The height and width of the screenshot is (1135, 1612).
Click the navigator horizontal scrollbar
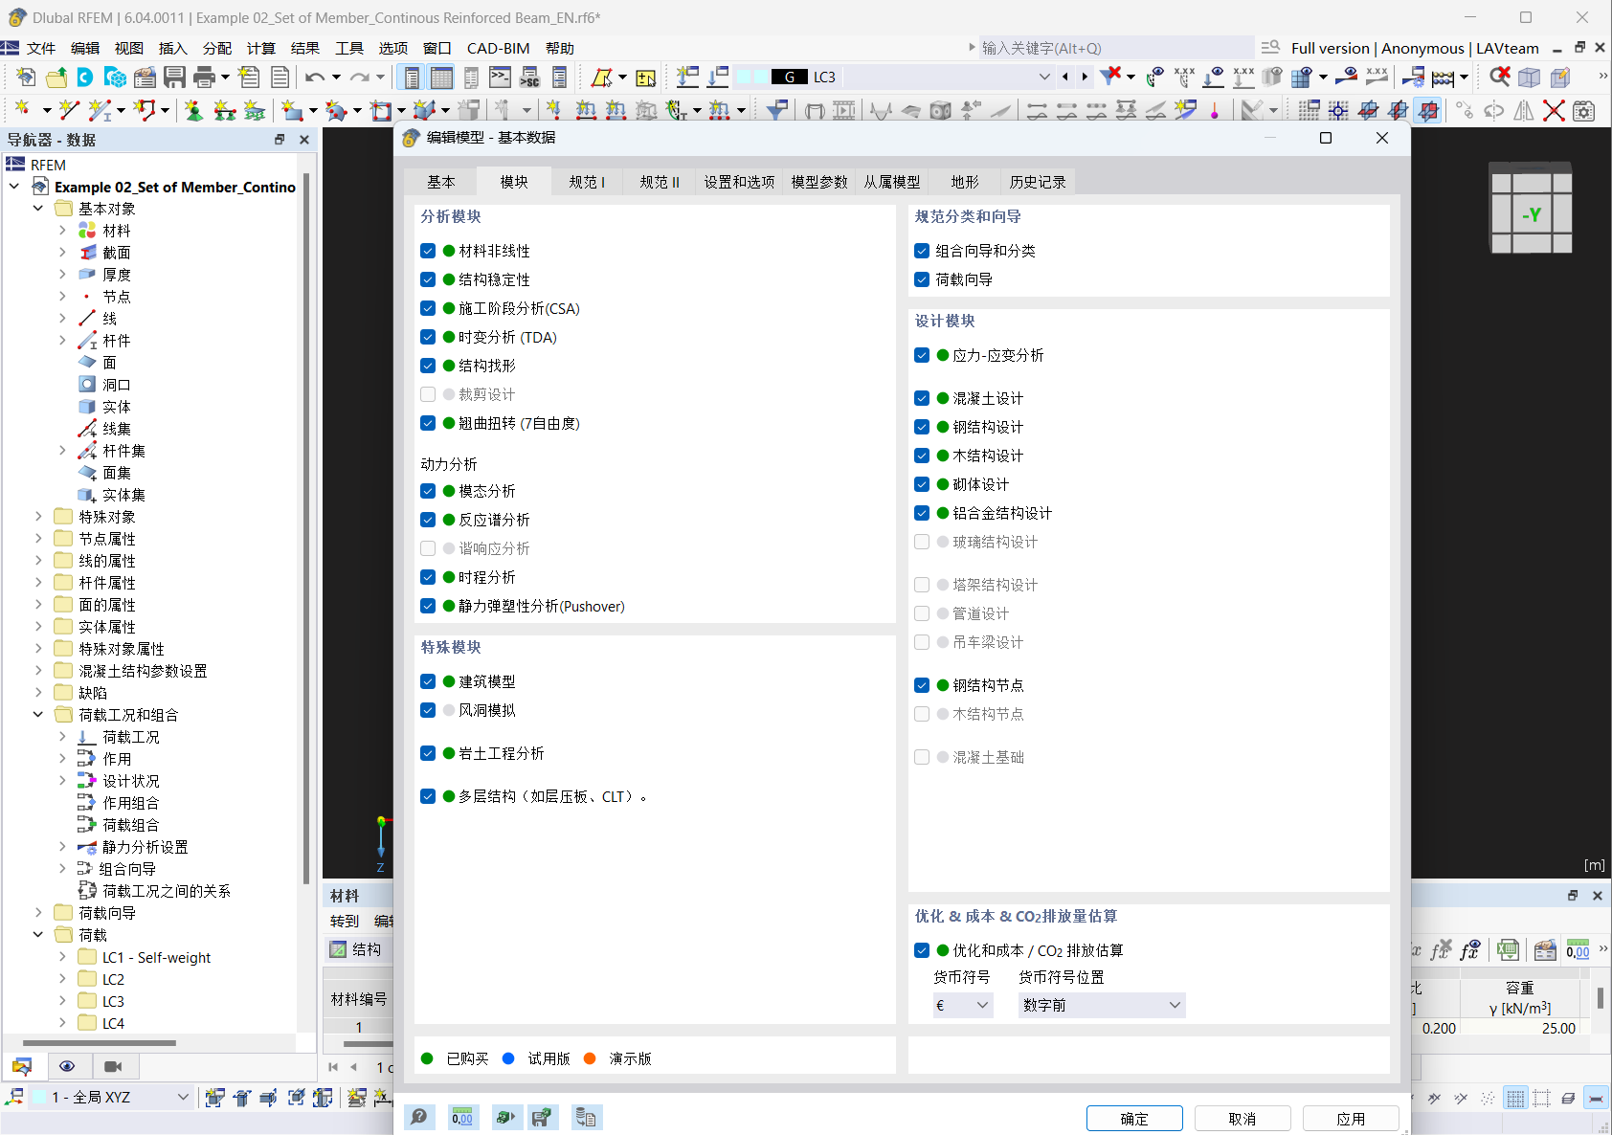pos(100,1042)
